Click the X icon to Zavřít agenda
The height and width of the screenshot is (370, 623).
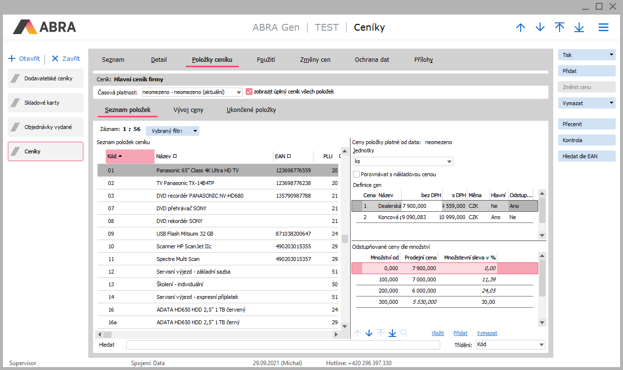tap(55, 58)
